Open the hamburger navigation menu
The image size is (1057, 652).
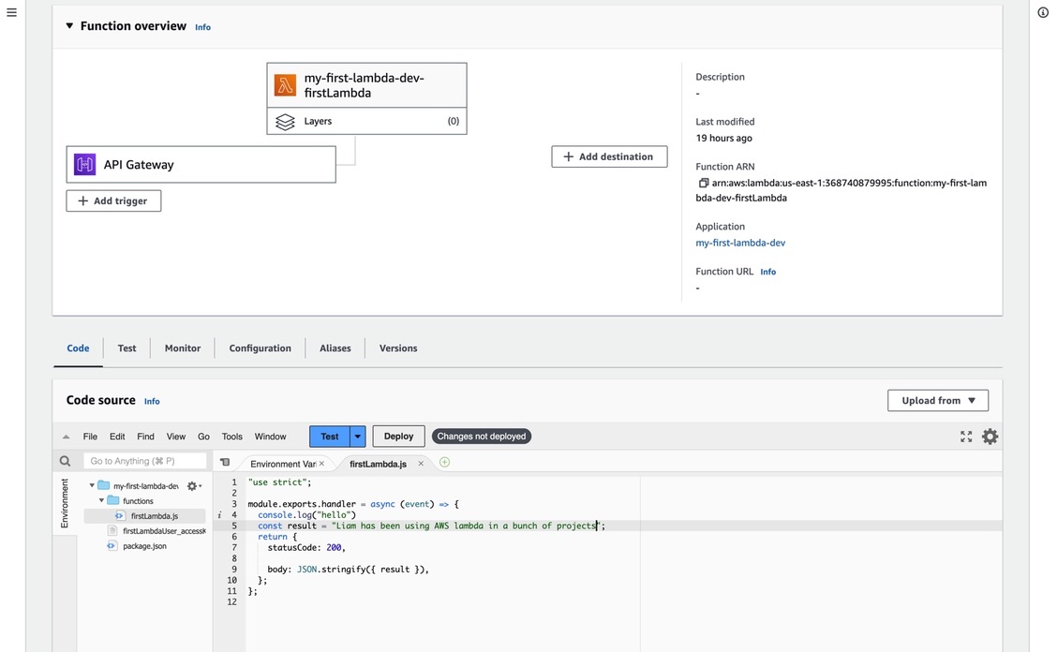[x=11, y=13]
